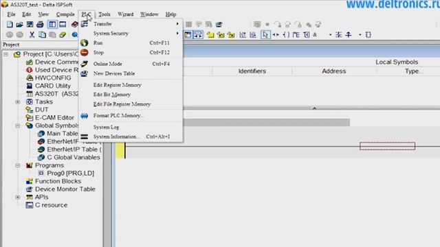The width and height of the screenshot is (440, 247).
Task: Click the Used Device Report tree icon
Action: 29,70
